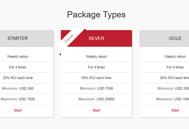The width and height of the screenshot is (189, 129).
Task: Click Starter's Weekly return row
Action: point(25,57)
